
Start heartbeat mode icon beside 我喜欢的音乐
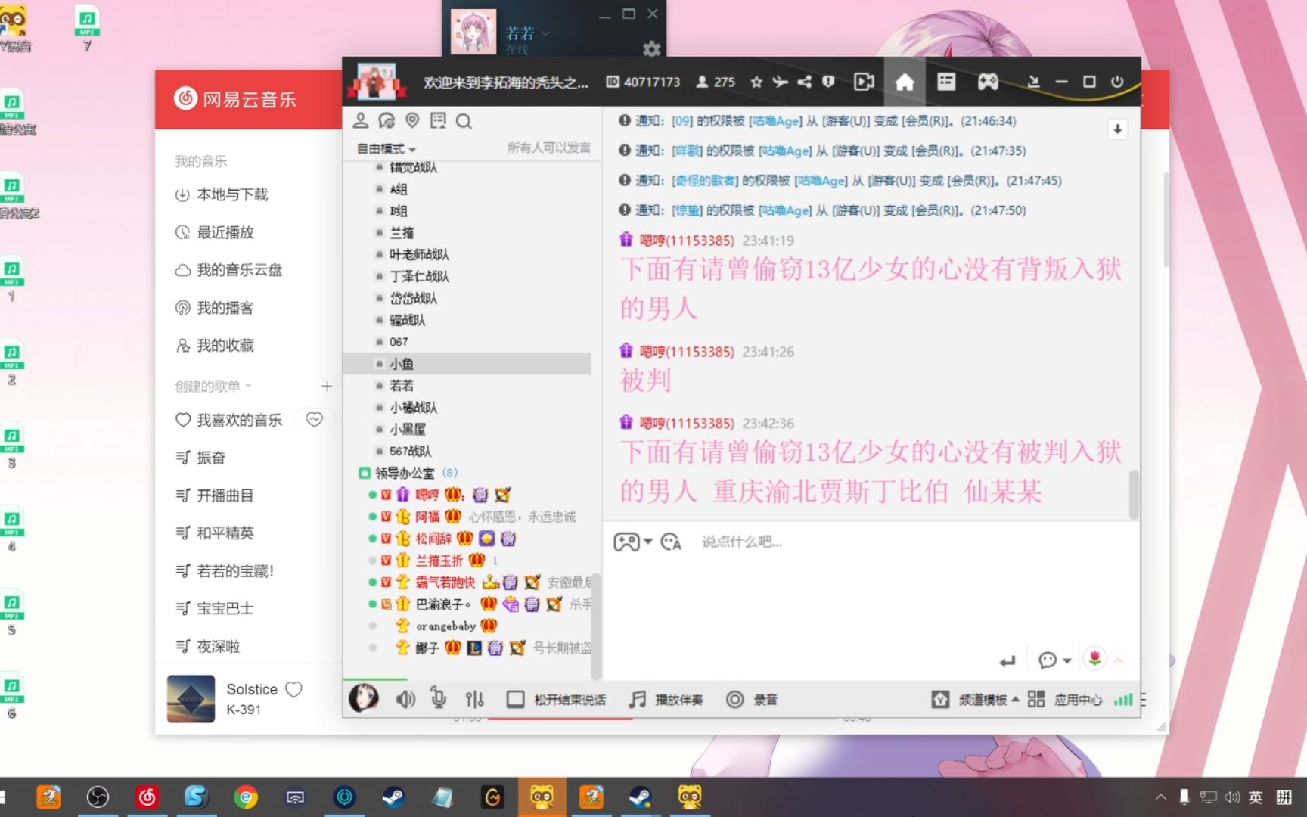tap(315, 419)
